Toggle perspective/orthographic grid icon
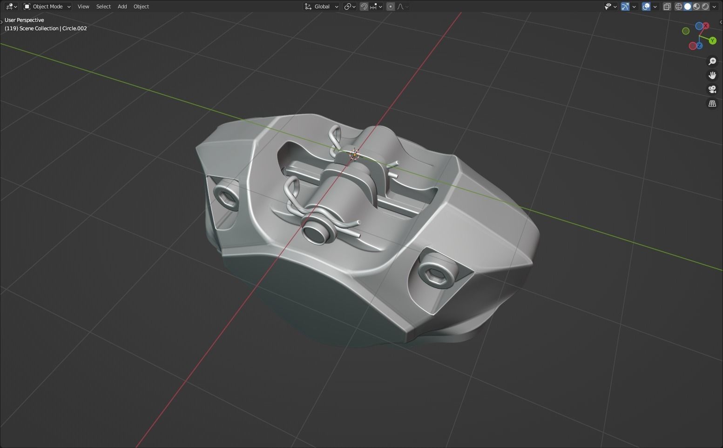 [712, 103]
